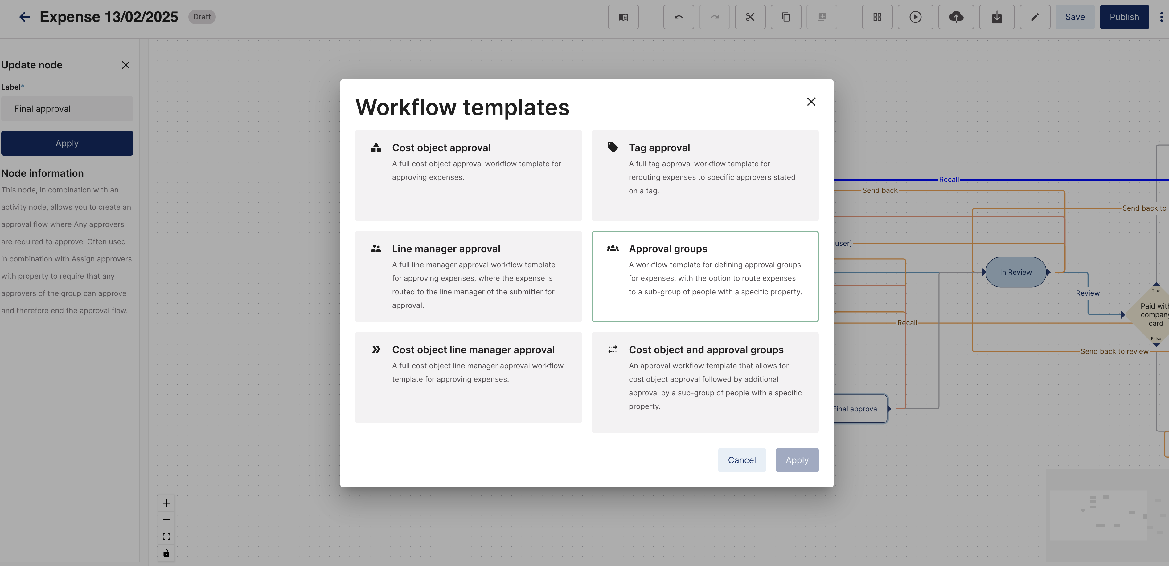This screenshot has height=566, width=1169.
Task: Click the Cost object approval shapes icon
Action: (376, 147)
